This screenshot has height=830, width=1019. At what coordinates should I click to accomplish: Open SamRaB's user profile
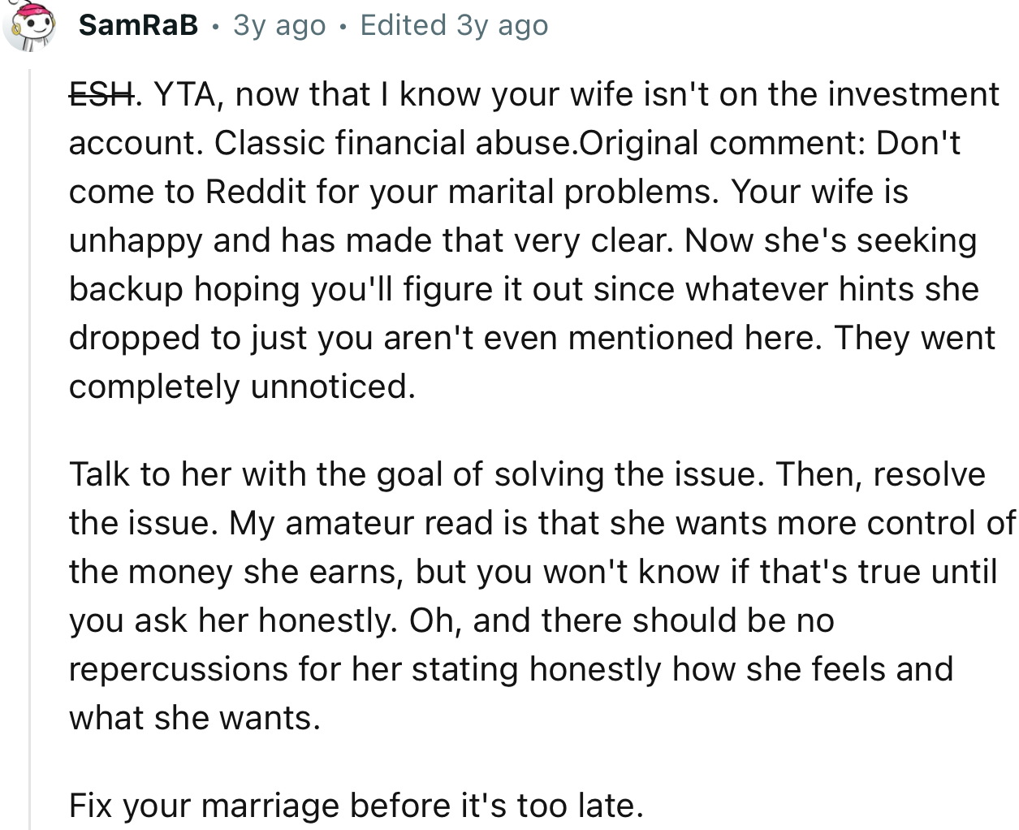(x=138, y=24)
